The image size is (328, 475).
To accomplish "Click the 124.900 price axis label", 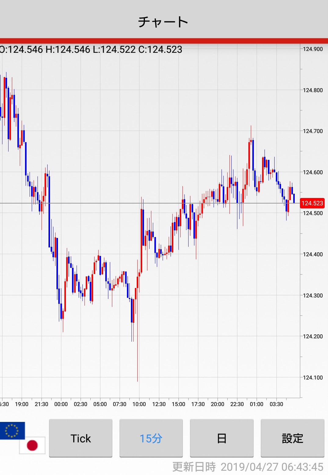I will [313, 49].
